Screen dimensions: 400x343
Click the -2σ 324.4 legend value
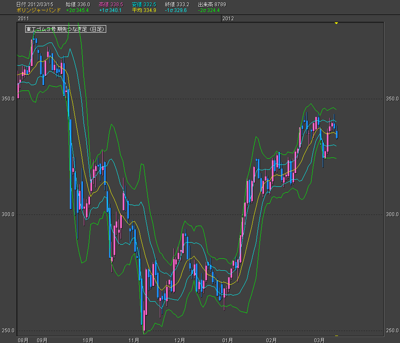coord(209,10)
